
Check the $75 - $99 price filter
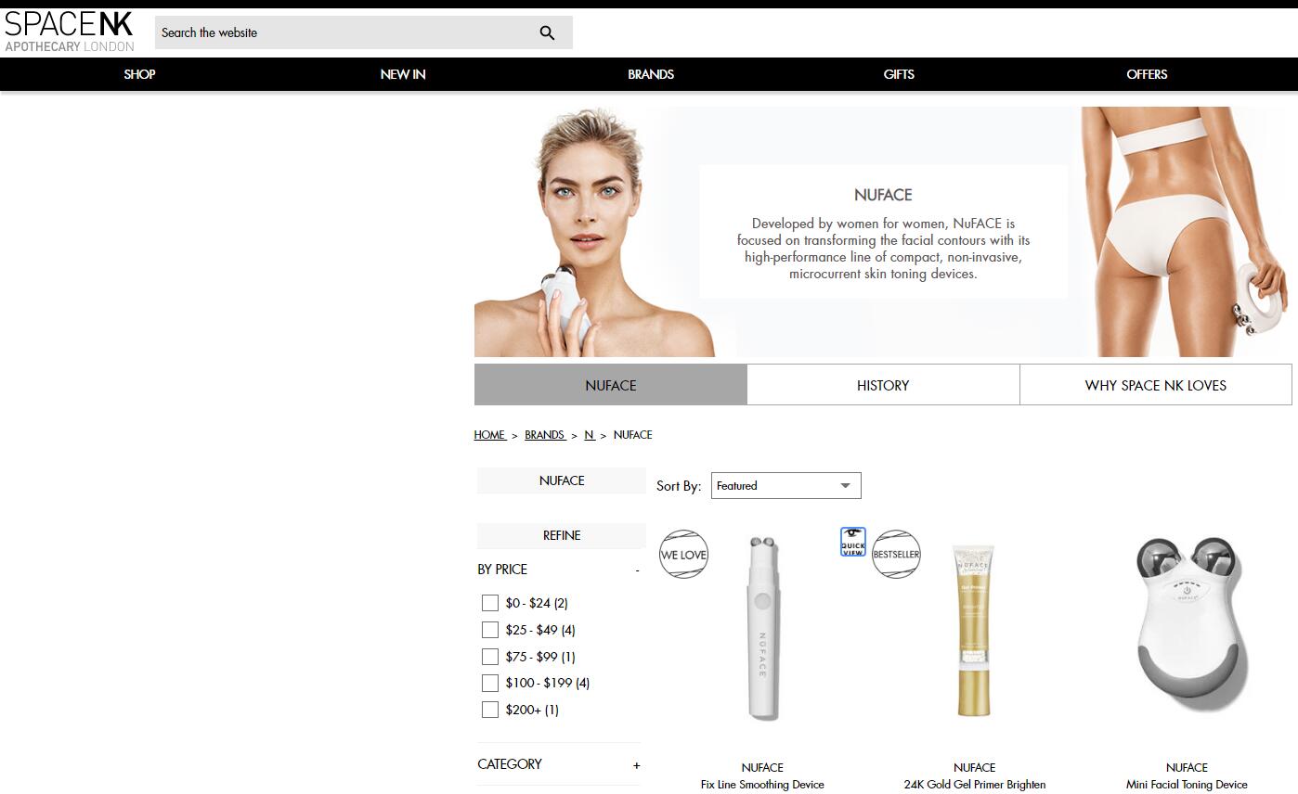[x=490, y=657]
